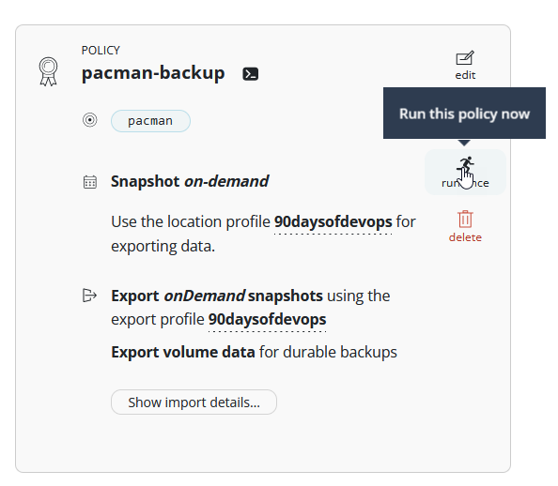Image resolution: width=558 pixels, height=486 pixels.
Task: Click the edit label text
Action: [465, 75]
